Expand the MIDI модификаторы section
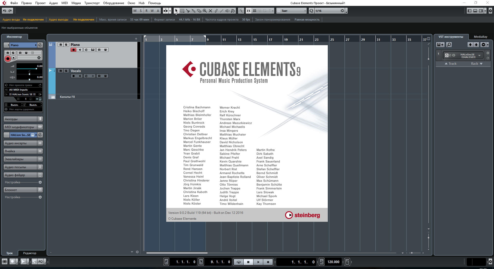The height and width of the screenshot is (269, 494). 20,127
